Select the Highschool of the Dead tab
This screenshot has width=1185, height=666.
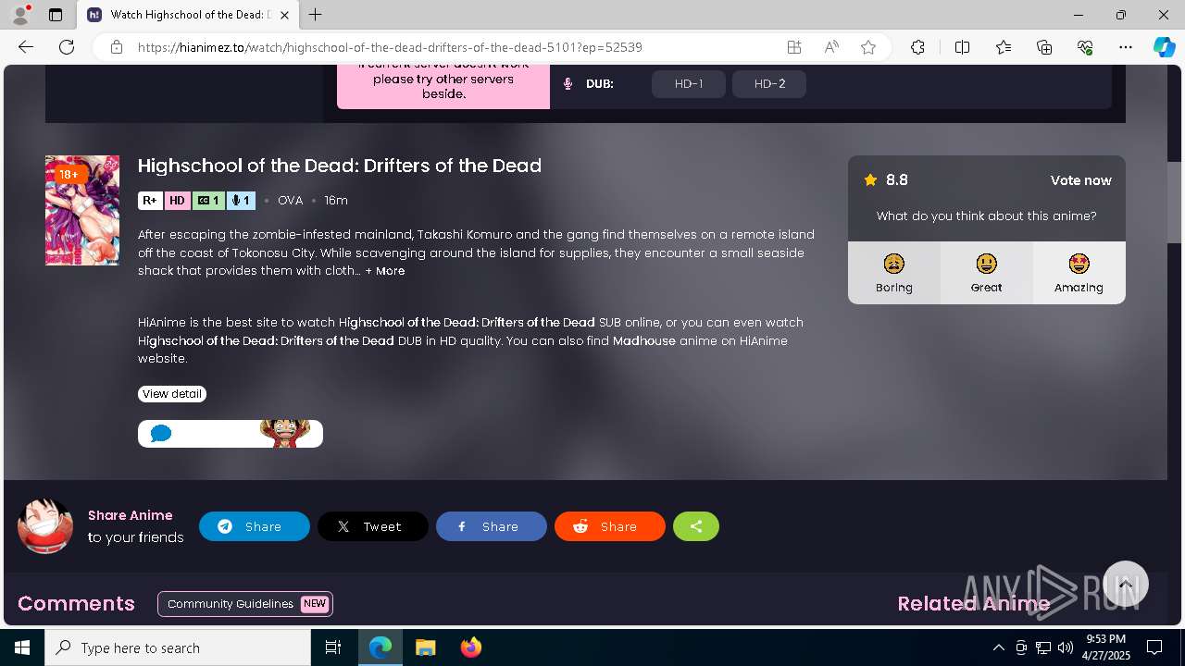(188, 15)
